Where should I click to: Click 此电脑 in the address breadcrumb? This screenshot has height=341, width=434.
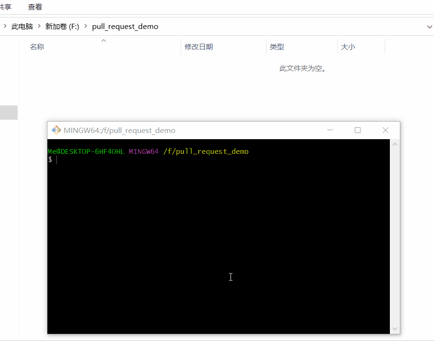tap(22, 26)
